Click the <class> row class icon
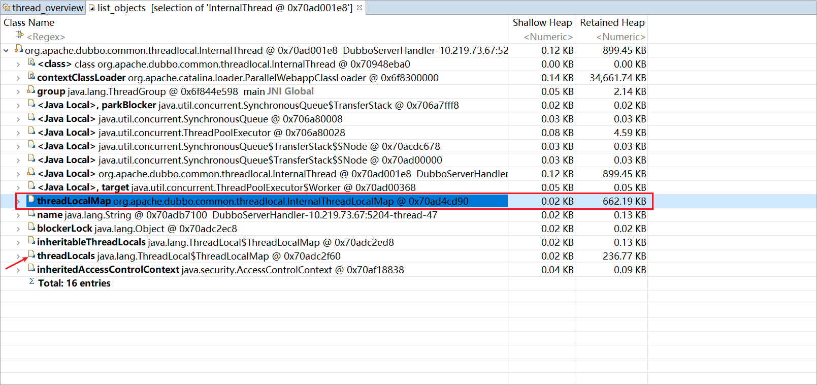 pyautogui.click(x=31, y=62)
